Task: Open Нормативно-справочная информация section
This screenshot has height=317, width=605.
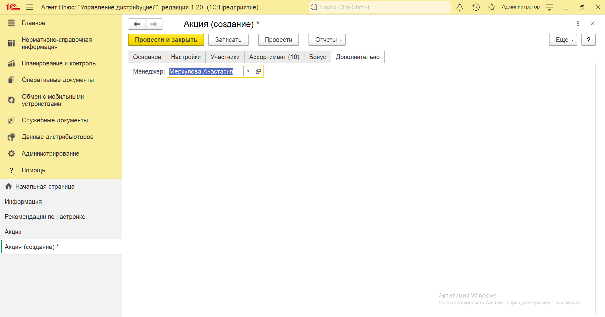Action: click(x=57, y=43)
